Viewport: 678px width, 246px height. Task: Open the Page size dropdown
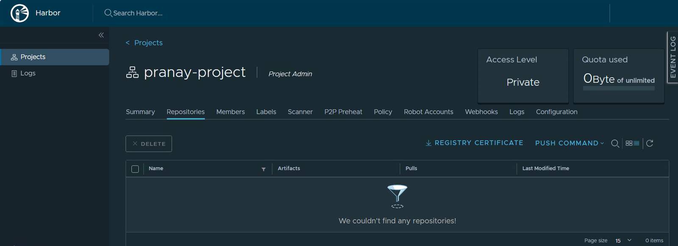click(623, 241)
